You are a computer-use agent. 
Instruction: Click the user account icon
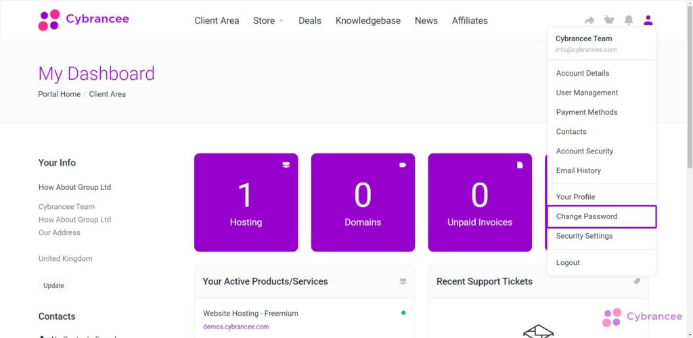pyautogui.click(x=648, y=20)
